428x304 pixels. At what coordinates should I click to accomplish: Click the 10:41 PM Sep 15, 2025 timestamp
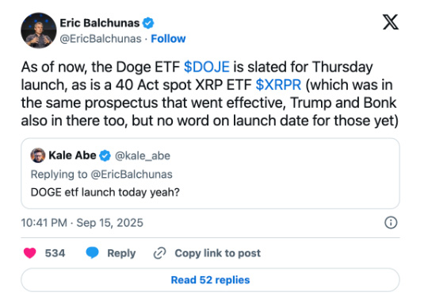[82, 223]
